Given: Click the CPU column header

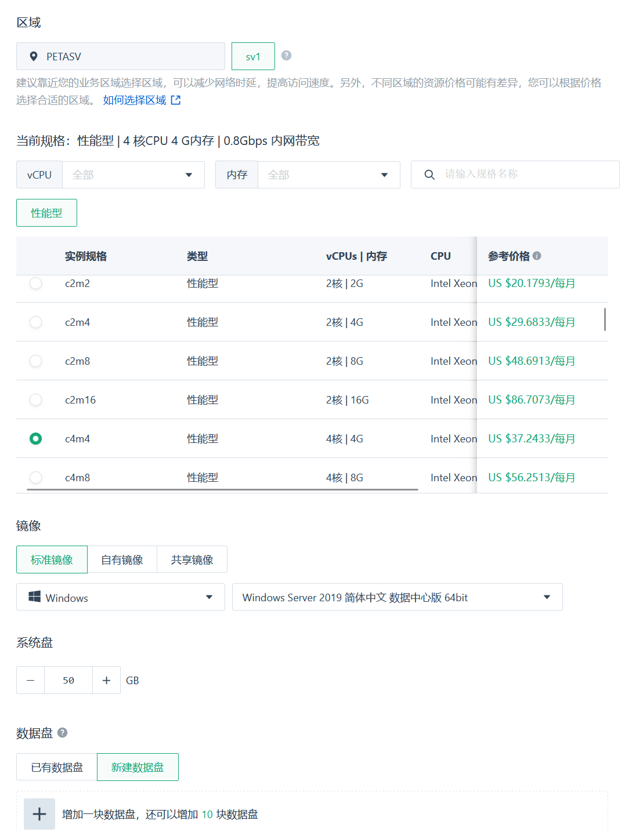Looking at the screenshot, I should click(440, 256).
